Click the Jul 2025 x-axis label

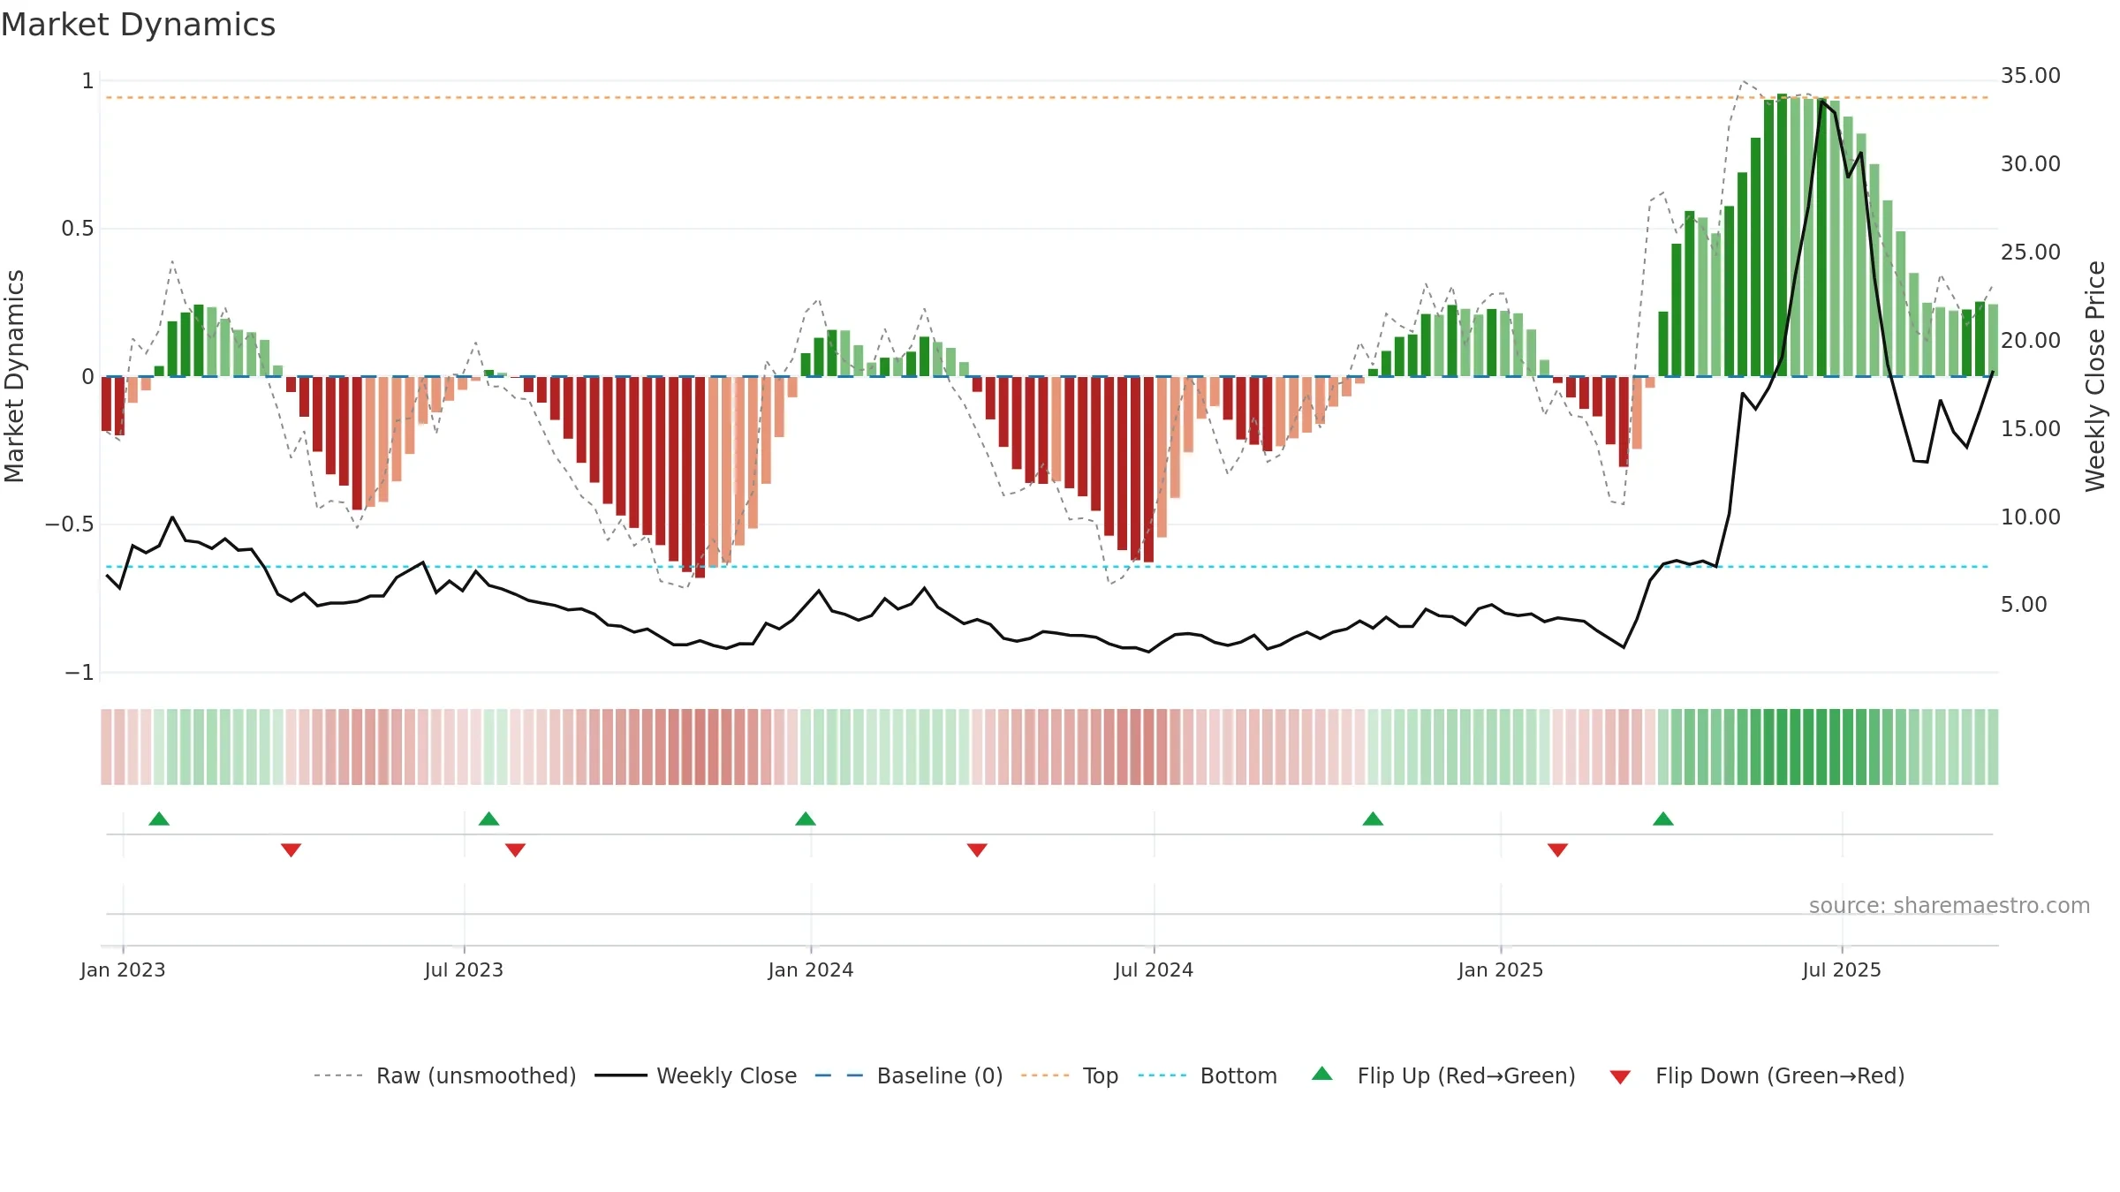[1842, 969]
